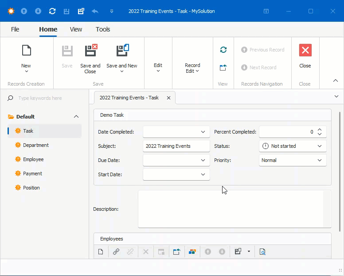The width and height of the screenshot is (344, 276).
Task: Click the Delete X in Employees toolbar
Action: click(x=146, y=252)
